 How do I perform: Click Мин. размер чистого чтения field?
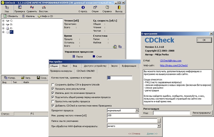pos(123,115)
